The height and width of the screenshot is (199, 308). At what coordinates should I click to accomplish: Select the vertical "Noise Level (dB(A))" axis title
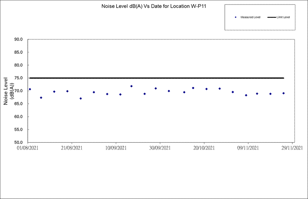[x=8, y=91]
